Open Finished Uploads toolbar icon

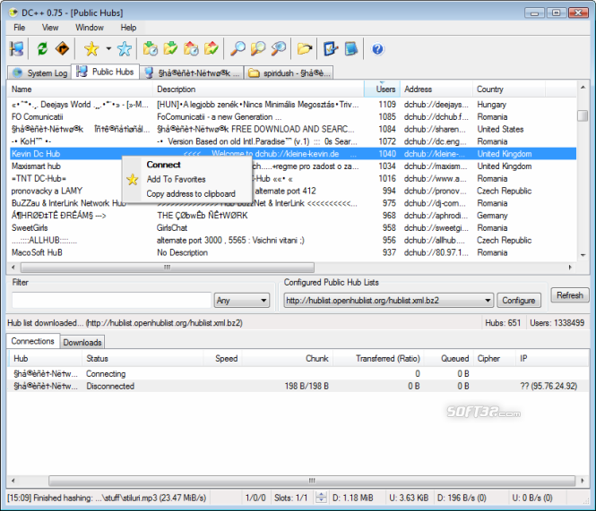(212, 49)
